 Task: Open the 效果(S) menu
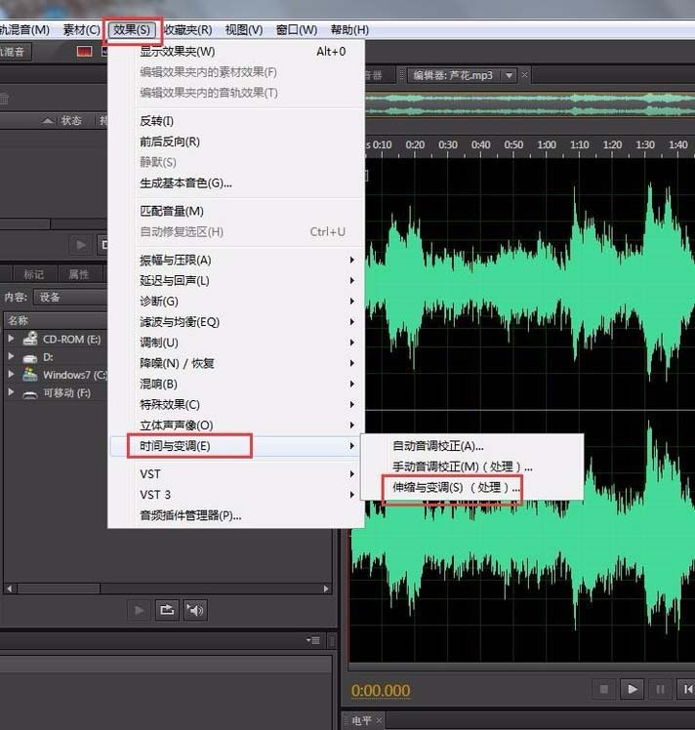(x=132, y=30)
